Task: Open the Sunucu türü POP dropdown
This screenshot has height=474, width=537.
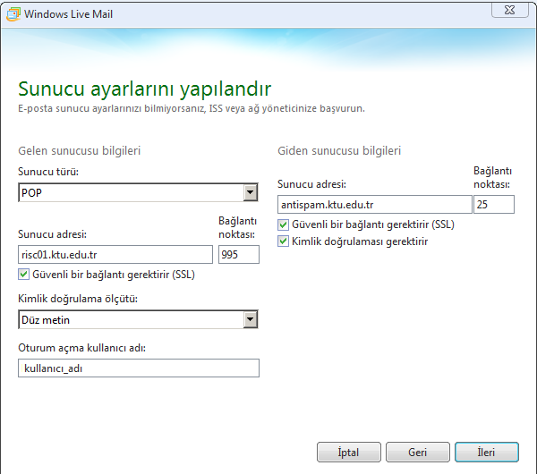Action: tap(251, 192)
